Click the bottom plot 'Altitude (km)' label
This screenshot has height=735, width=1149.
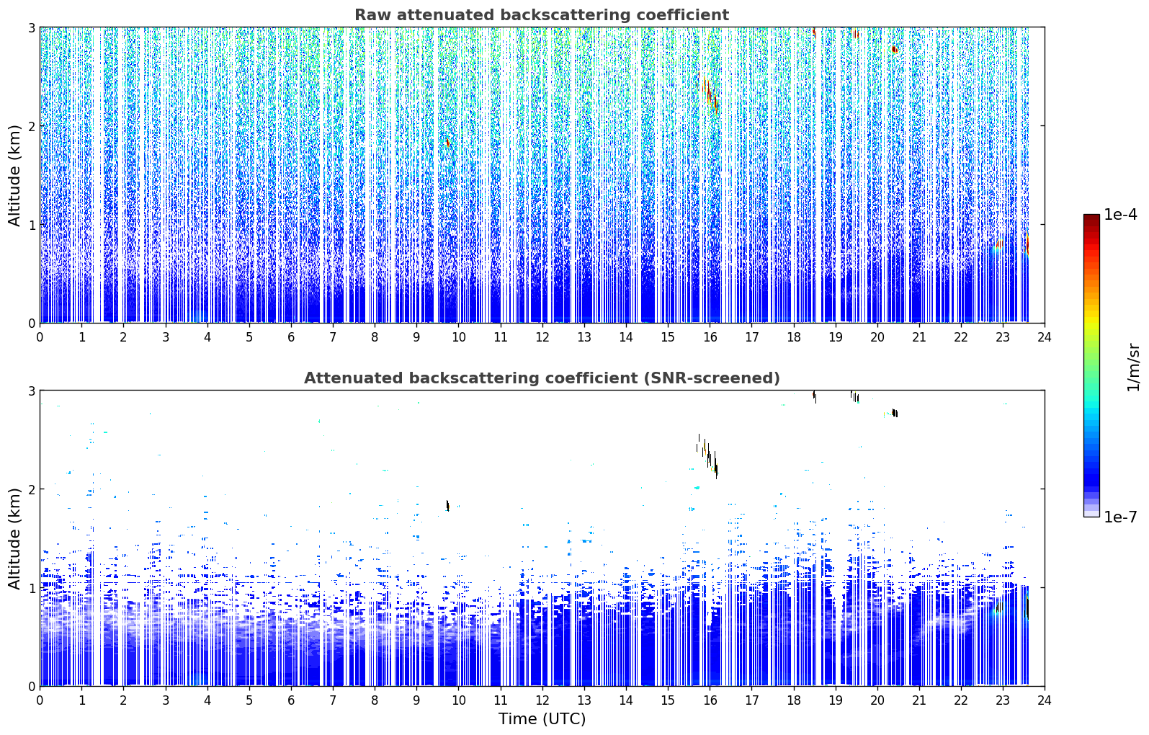tap(14, 538)
